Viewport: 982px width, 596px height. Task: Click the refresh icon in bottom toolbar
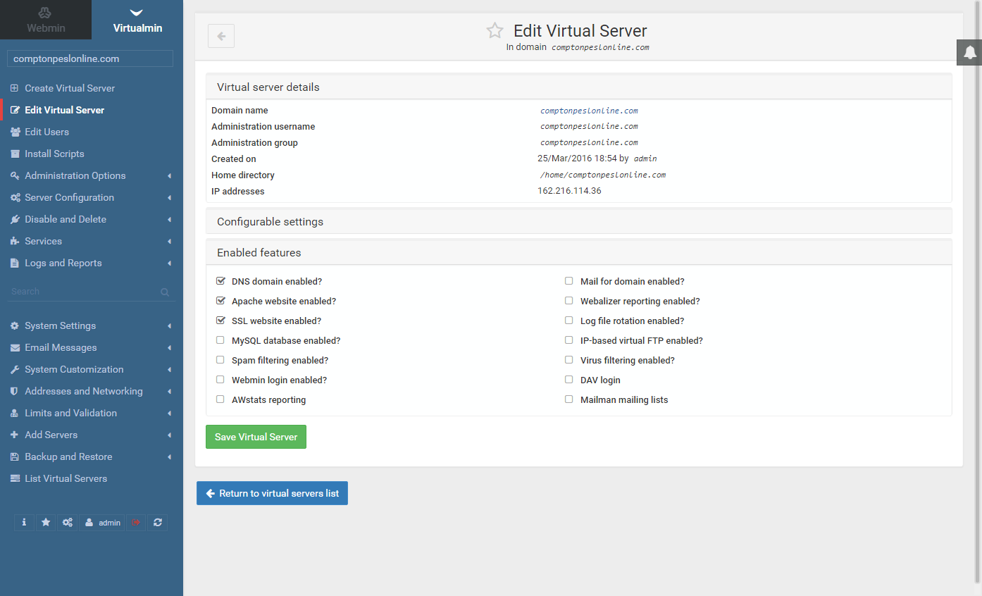(x=158, y=522)
